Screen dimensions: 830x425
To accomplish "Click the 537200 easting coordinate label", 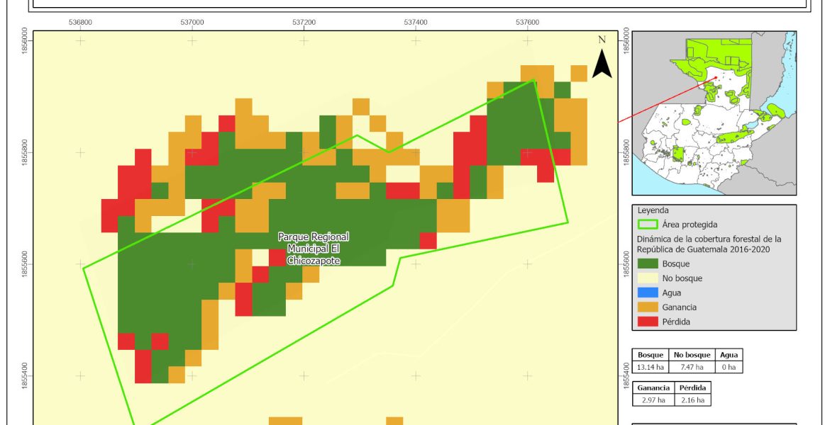I will coord(304,22).
